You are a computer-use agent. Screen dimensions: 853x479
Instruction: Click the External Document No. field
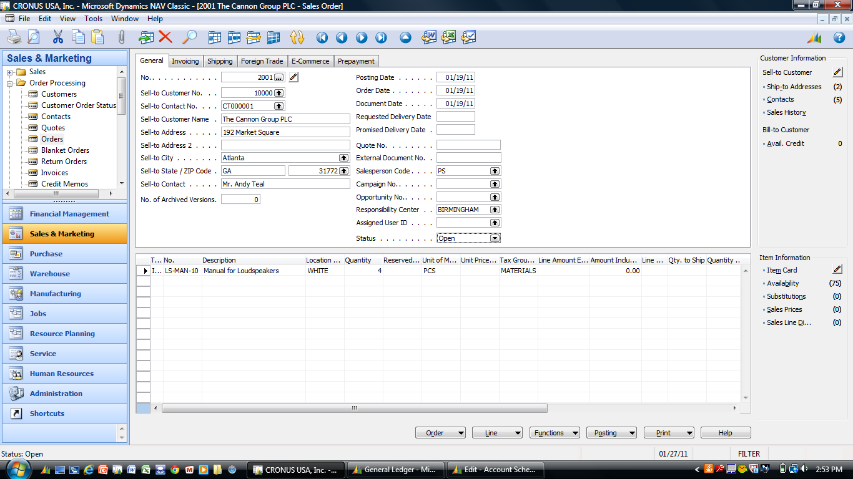[468, 158]
